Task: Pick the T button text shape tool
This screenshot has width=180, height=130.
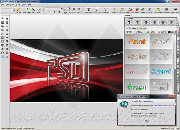Action: (7, 34)
